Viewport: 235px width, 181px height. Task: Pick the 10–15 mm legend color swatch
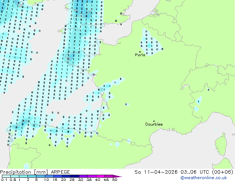(x=49, y=176)
